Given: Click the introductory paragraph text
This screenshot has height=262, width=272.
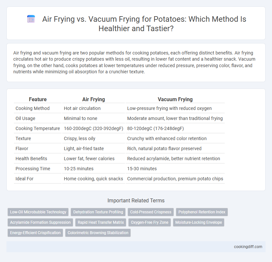Looking at the screenshot, I should point(134,62).
